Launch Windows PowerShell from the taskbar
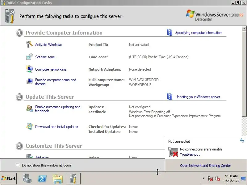 (x=42, y=179)
